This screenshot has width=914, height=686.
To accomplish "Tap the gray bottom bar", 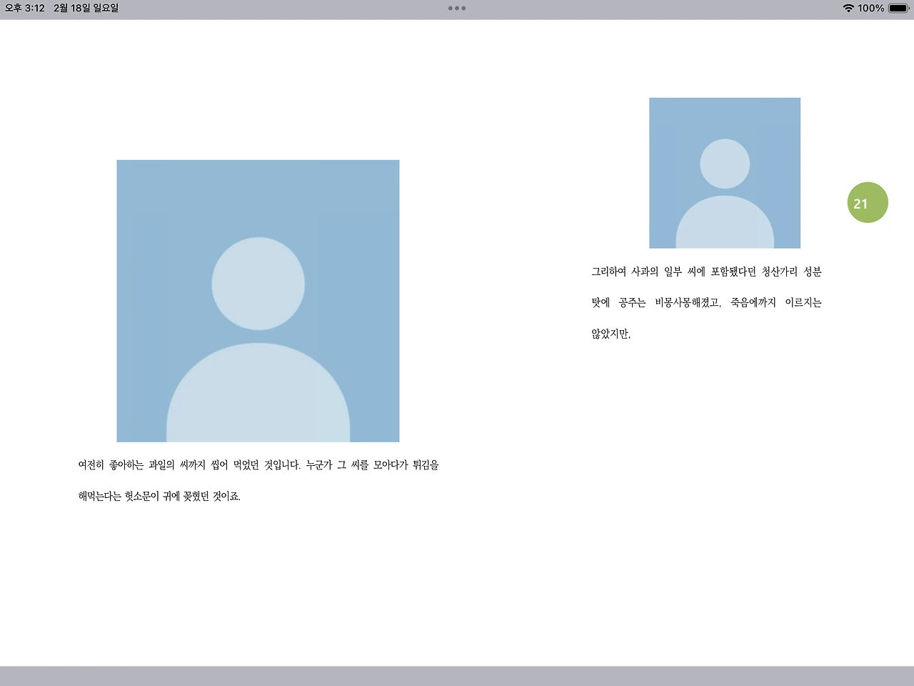I will 457,676.
